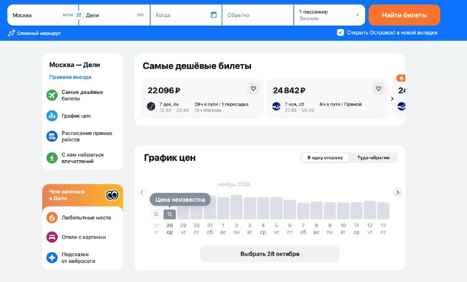Click bed icon for Отели с картинки
Screen dimensions: 467x282
click(52, 237)
